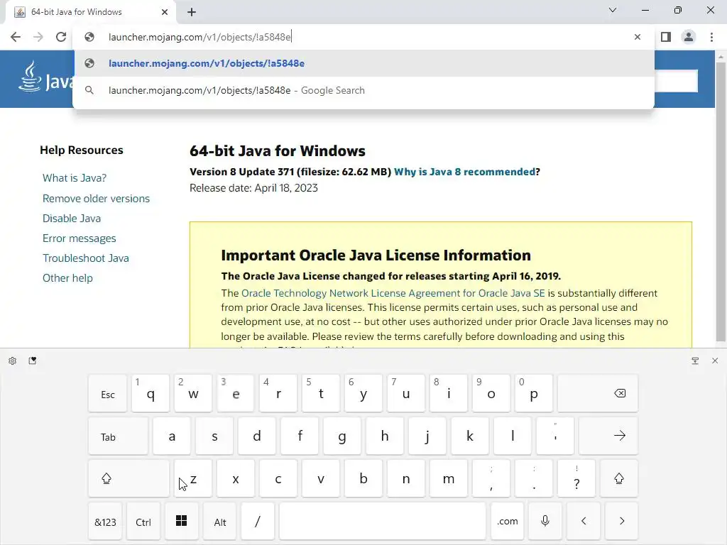The height and width of the screenshot is (545, 727).
Task: Tap the comma key on keyboard
Action: click(x=491, y=478)
